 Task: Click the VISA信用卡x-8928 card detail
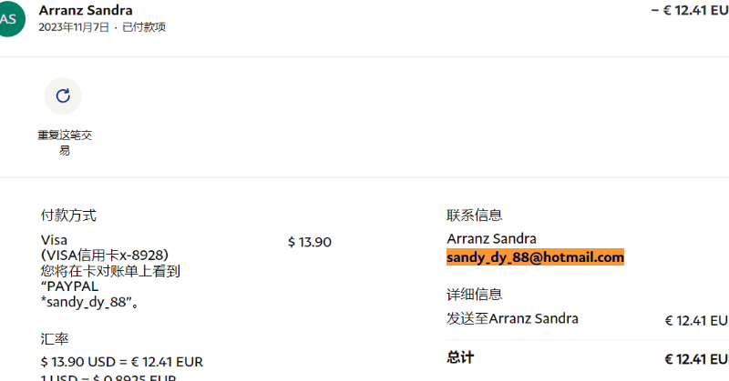pyautogui.click(x=105, y=255)
